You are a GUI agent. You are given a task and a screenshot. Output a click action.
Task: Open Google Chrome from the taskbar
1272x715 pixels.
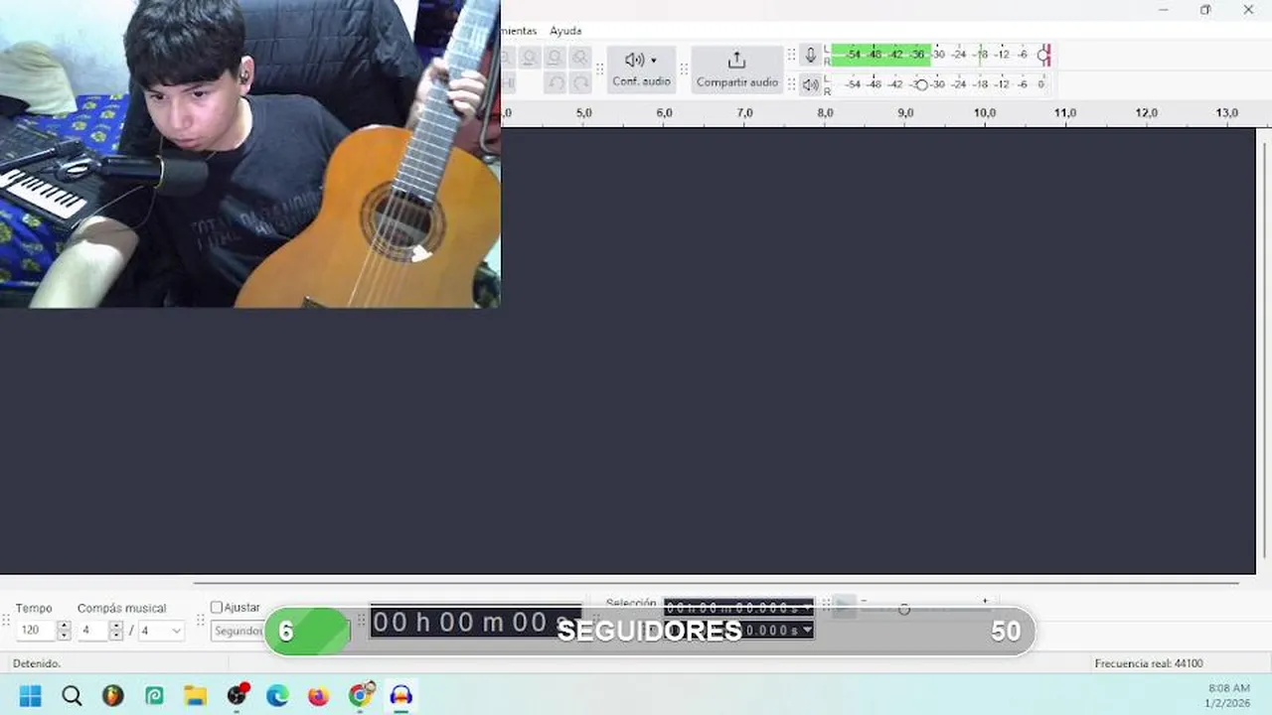(360, 695)
